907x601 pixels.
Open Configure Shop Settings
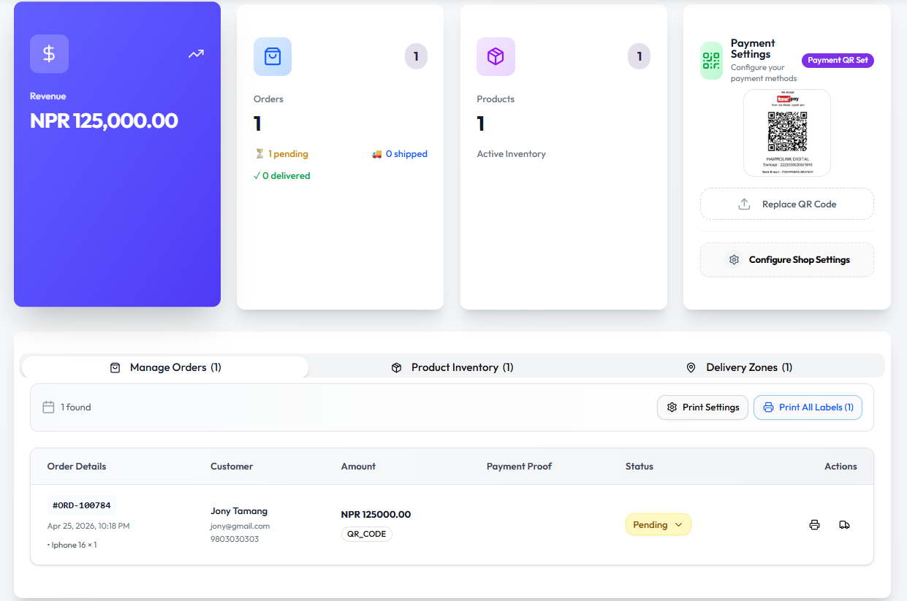[x=786, y=260]
